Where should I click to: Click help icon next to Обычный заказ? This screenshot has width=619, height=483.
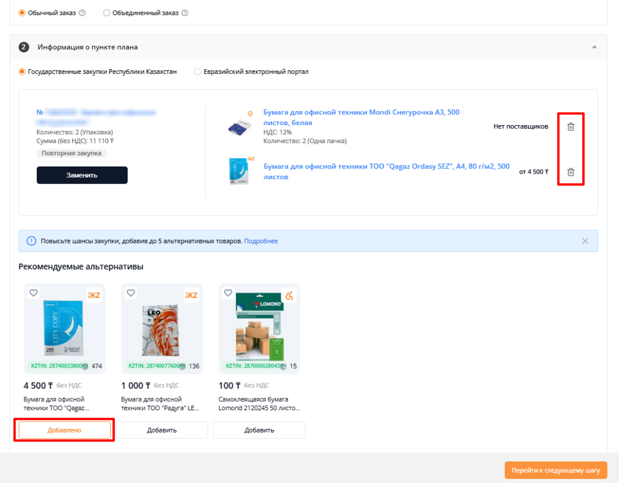pyautogui.click(x=82, y=13)
